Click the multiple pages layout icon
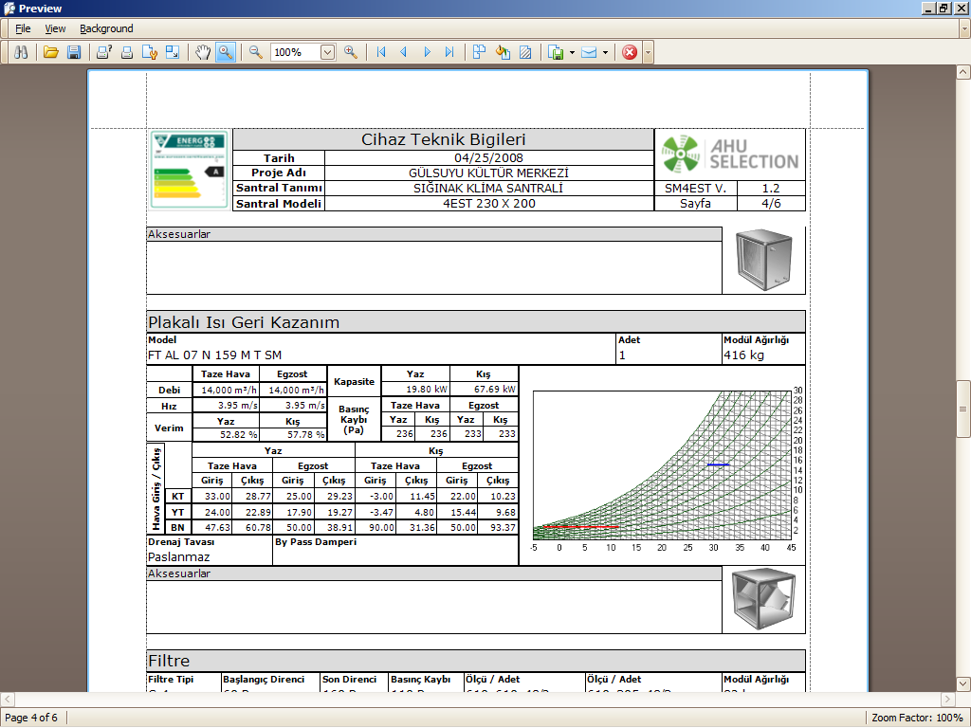971x728 pixels. point(479,52)
